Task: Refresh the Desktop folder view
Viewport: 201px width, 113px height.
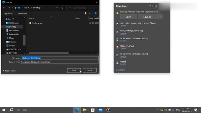Action: point(62,8)
